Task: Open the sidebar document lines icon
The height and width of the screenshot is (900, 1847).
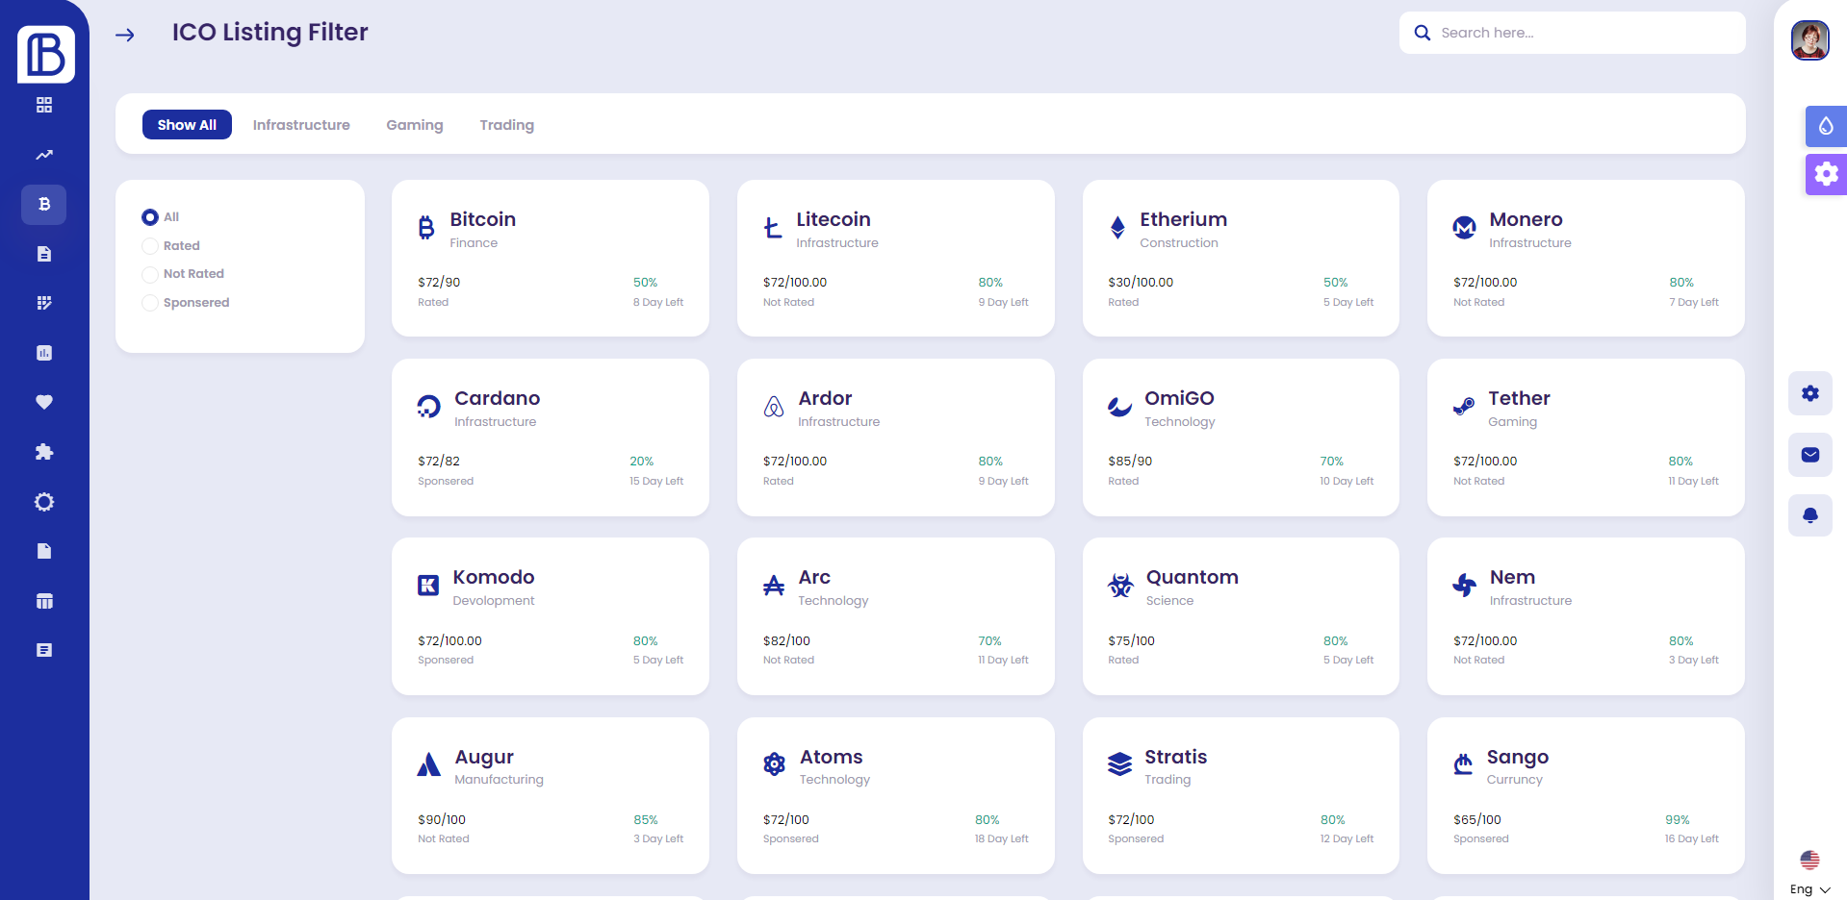Action: [44, 254]
